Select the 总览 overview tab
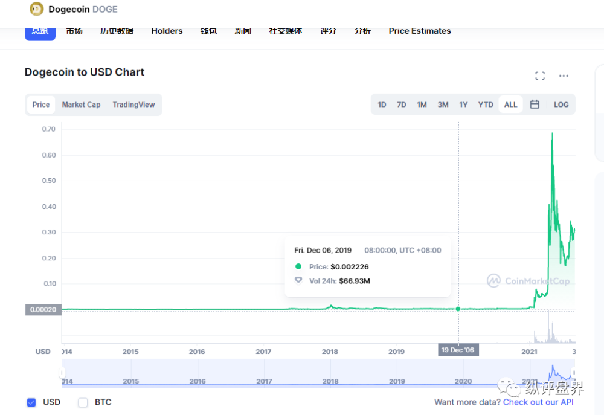This screenshot has height=415, width=604. 40,33
